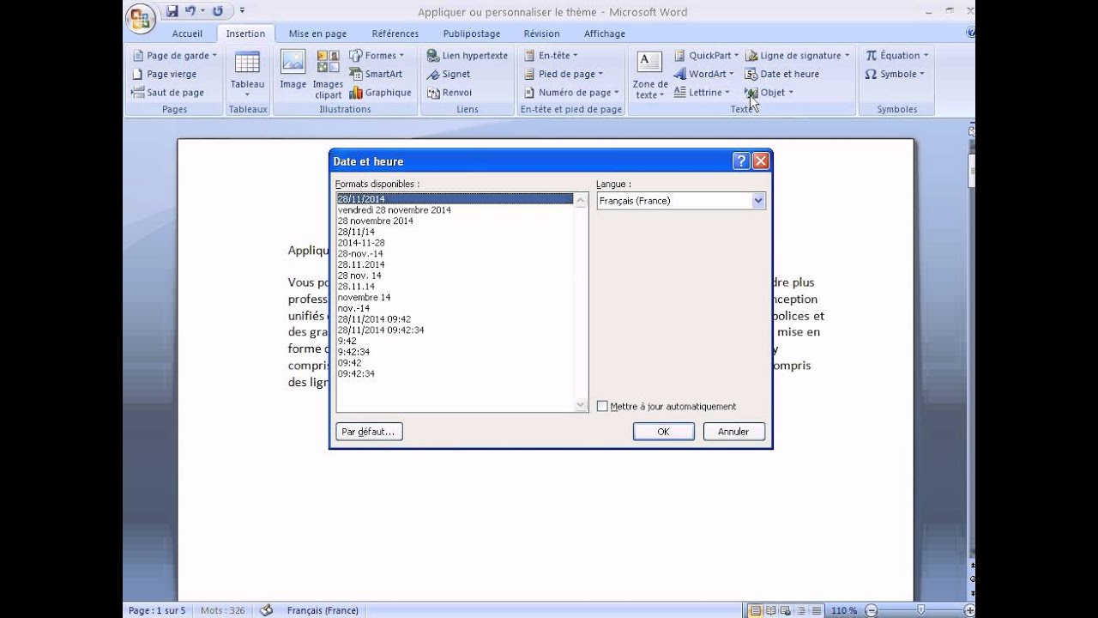Click the proofing icon in status bar
The height and width of the screenshot is (618, 1098).
coord(266,610)
